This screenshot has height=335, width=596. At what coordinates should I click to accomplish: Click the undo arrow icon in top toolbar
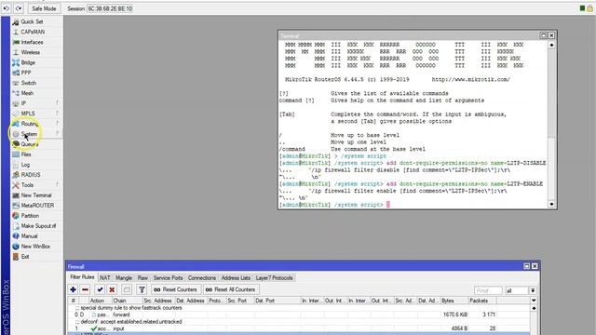pos(7,8)
